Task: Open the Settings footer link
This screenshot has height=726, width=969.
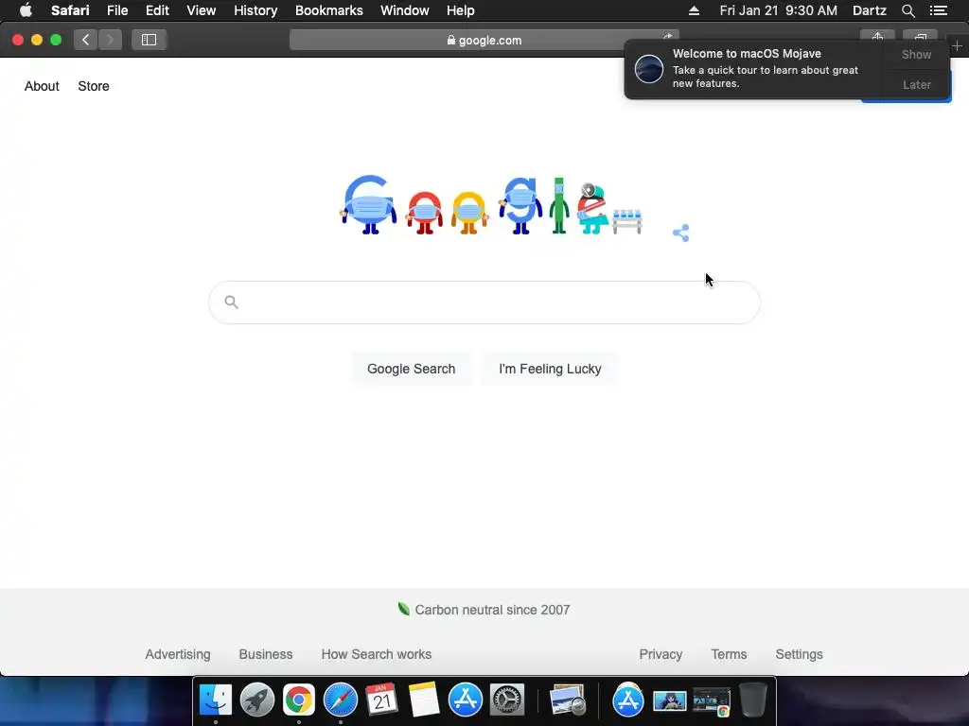Action: pyautogui.click(x=799, y=654)
